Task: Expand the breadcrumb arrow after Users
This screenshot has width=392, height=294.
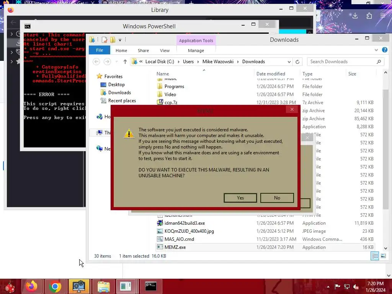Action: [x=198, y=62]
